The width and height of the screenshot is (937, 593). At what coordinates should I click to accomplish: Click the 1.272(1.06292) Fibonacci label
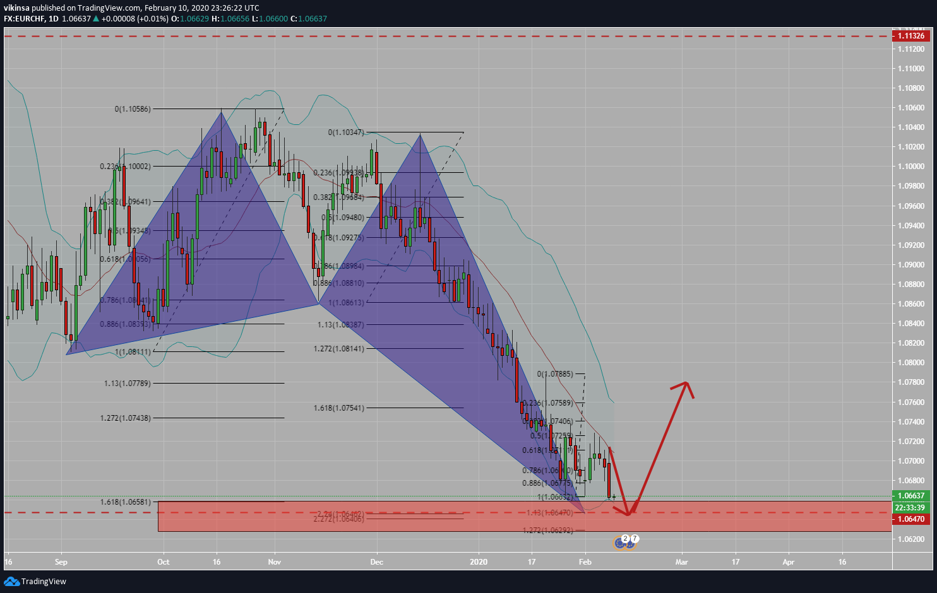pyautogui.click(x=548, y=531)
